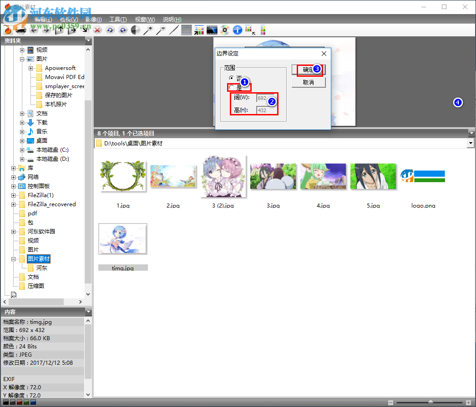Click the red color swatch in status bar
The height and width of the screenshot is (407, 476).
[20, 402]
